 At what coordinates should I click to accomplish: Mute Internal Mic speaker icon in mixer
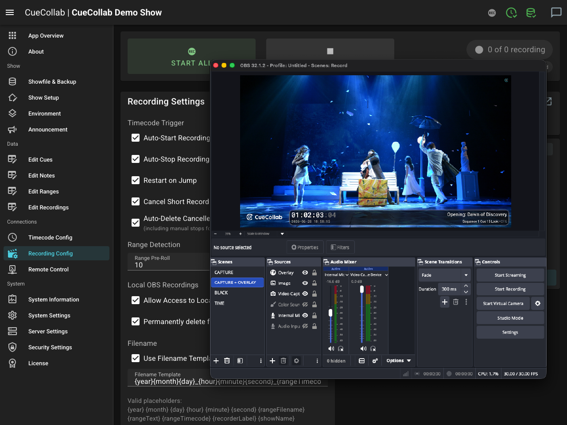[x=331, y=349]
